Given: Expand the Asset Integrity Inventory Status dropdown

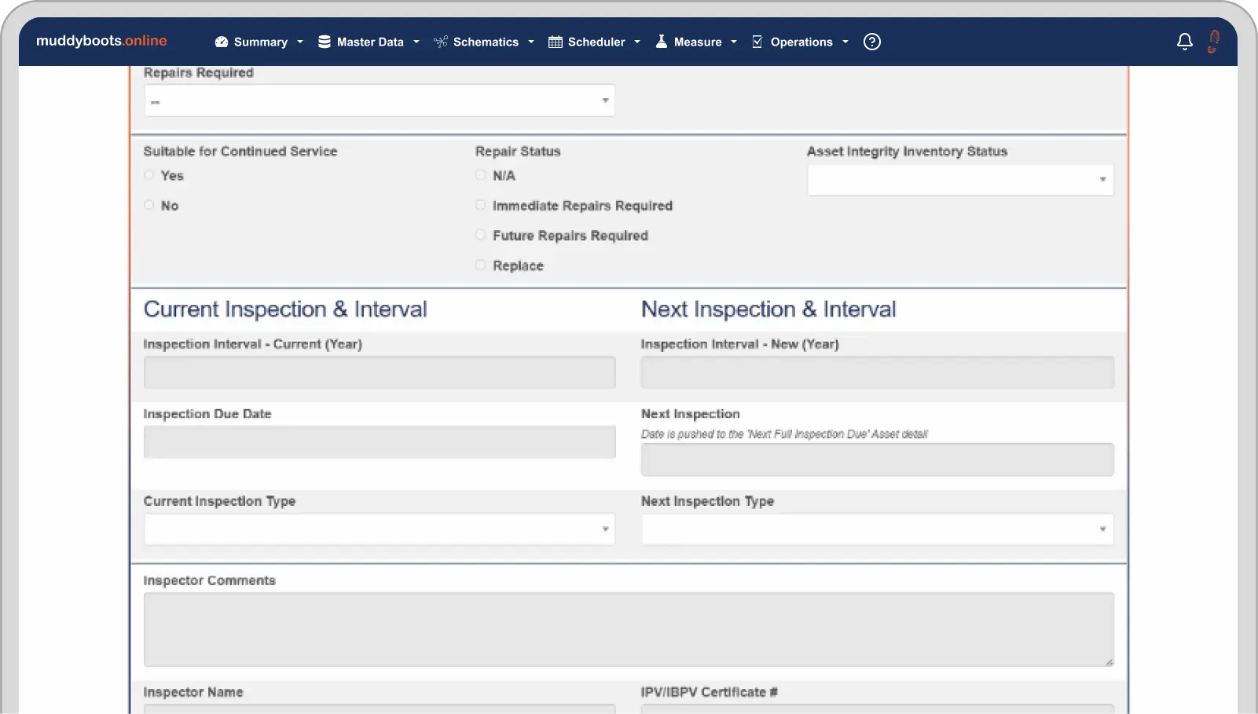Looking at the screenshot, I should [959, 180].
